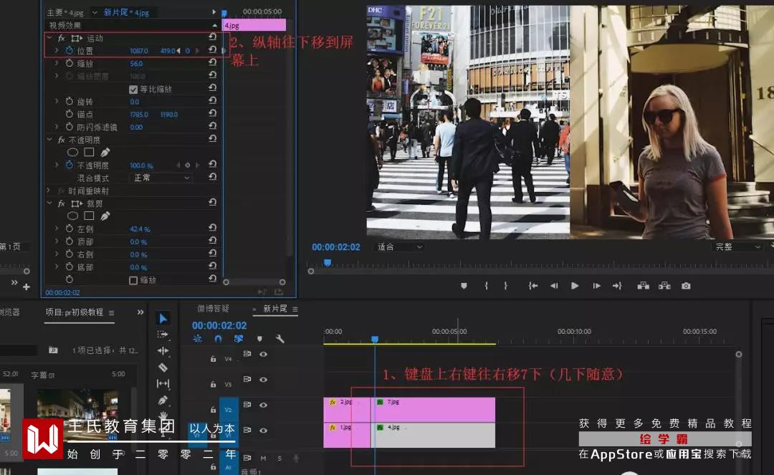The image size is (774, 475).
Task: Switch to 新片尾 sequence tab
Action: [x=275, y=309]
